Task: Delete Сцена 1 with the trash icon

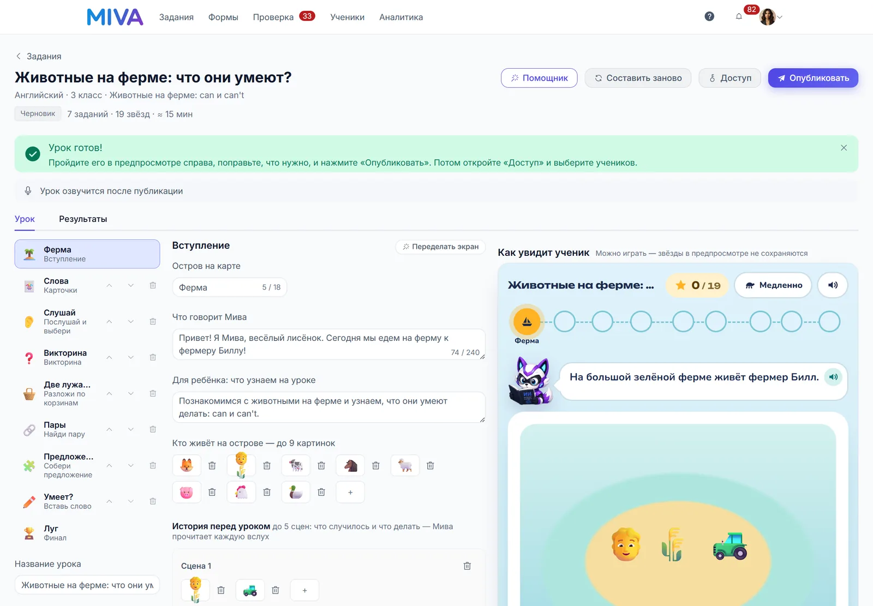Action: pyautogui.click(x=467, y=566)
